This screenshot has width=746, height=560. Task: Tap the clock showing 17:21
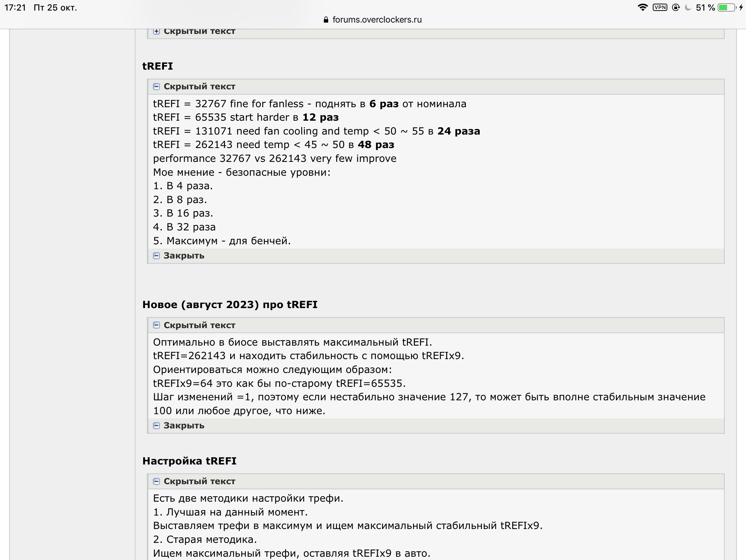pyautogui.click(x=15, y=8)
